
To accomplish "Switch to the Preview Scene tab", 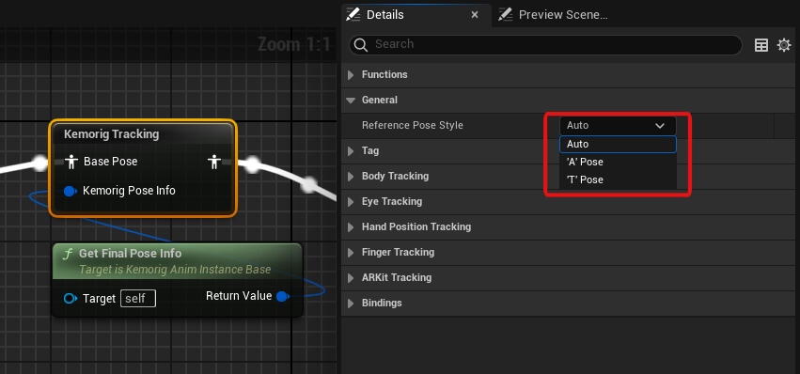I will (554, 15).
